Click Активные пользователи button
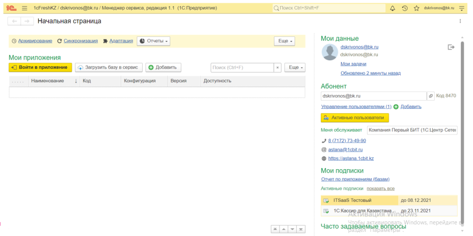Image resolution: width=473 pixels, height=236 pixels. (x=355, y=118)
